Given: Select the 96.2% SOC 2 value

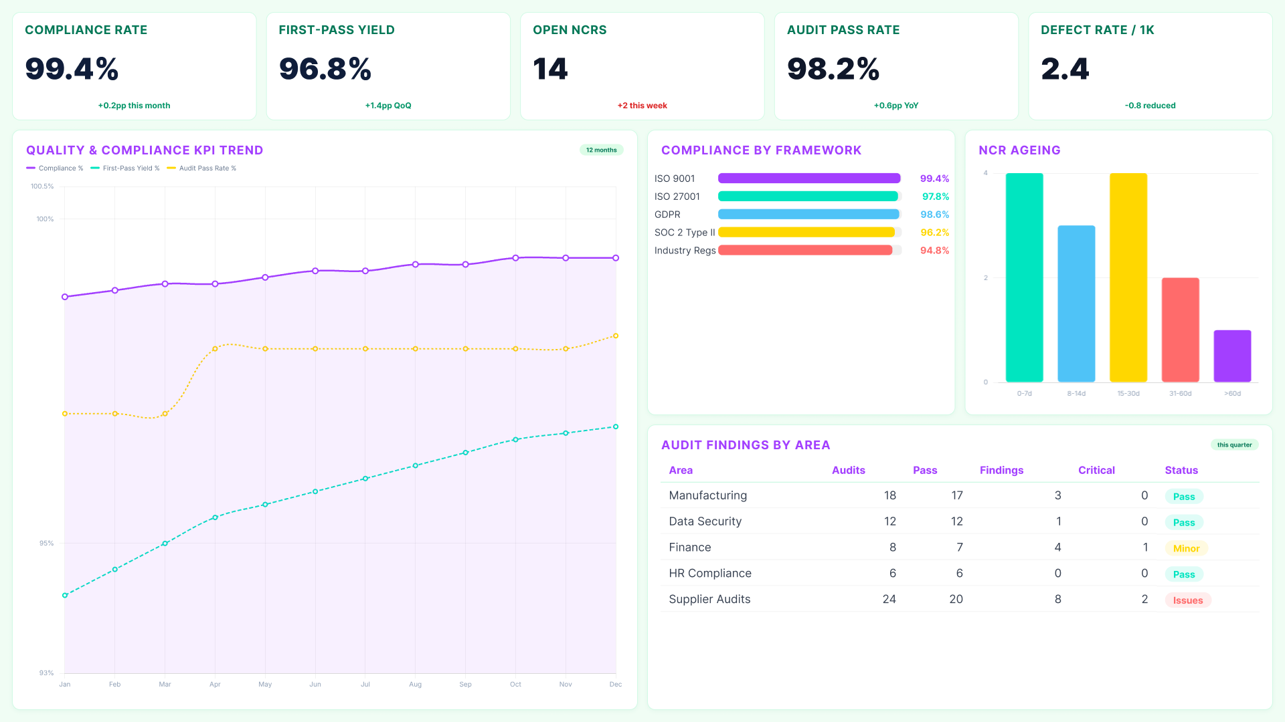Looking at the screenshot, I should coord(934,233).
